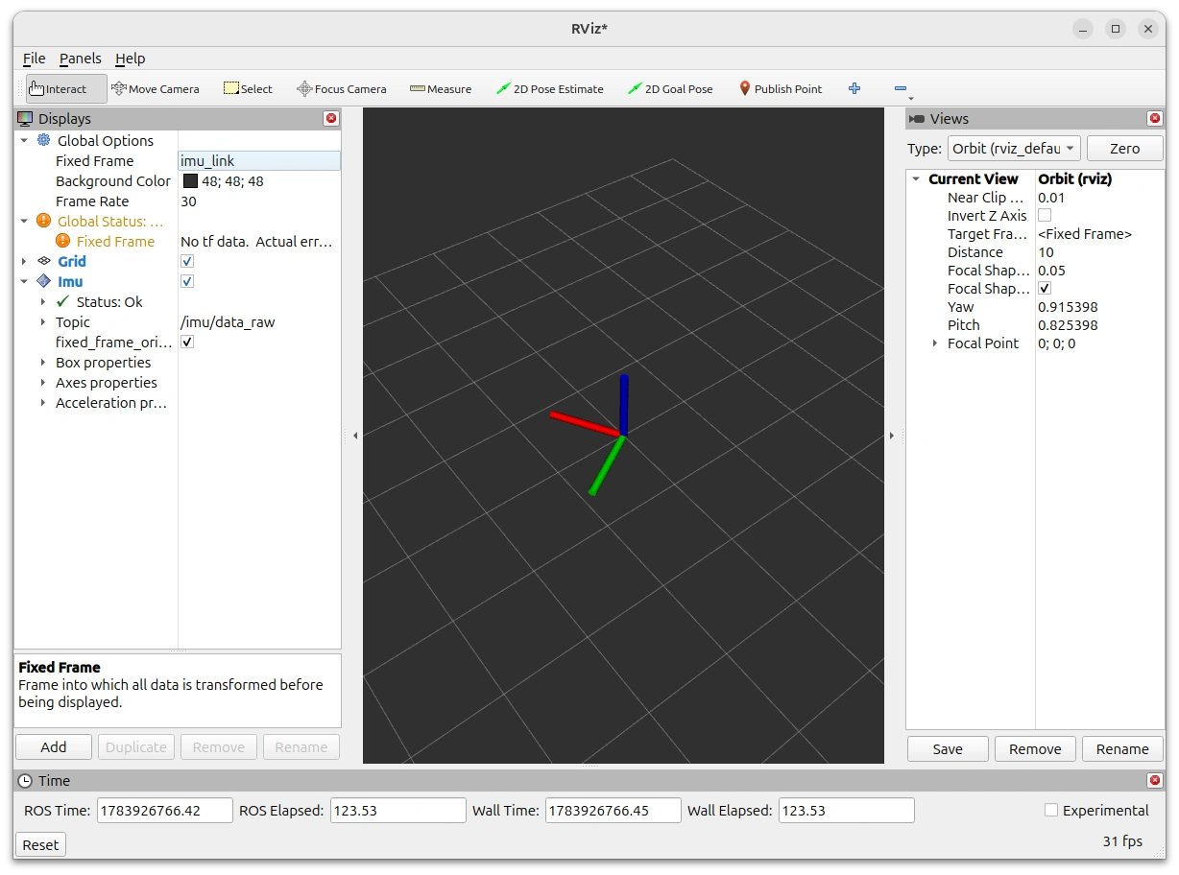Toggle the Focal Shape Fixed Size checkbox
Screen dimensions: 1179x875
click(1045, 288)
